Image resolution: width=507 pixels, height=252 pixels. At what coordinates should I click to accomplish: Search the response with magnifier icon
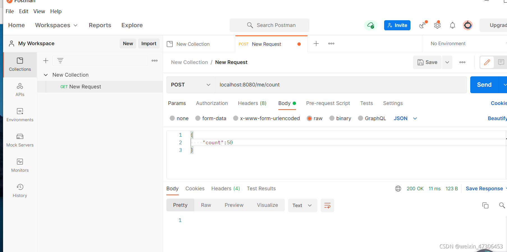(x=502, y=205)
